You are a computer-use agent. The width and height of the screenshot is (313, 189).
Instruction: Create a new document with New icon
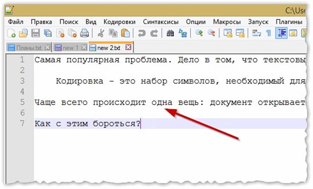(x=11, y=33)
